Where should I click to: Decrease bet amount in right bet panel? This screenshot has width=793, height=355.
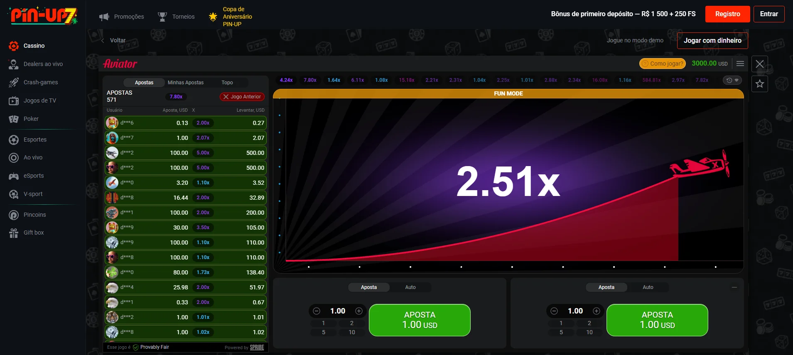coord(554,311)
